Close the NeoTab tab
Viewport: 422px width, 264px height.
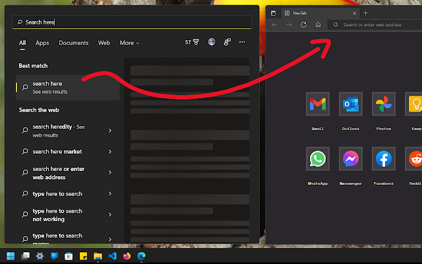[355, 13]
